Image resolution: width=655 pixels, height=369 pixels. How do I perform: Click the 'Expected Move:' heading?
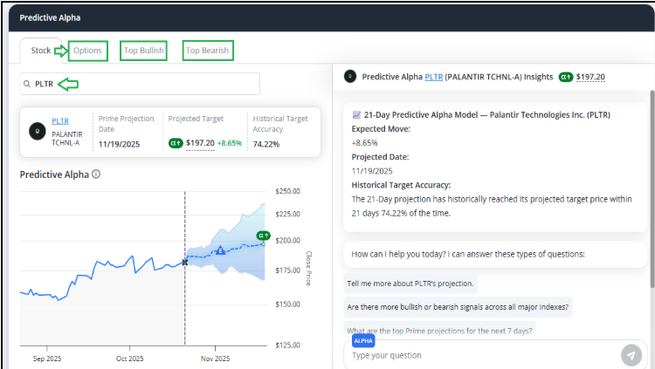[x=381, y=129]
